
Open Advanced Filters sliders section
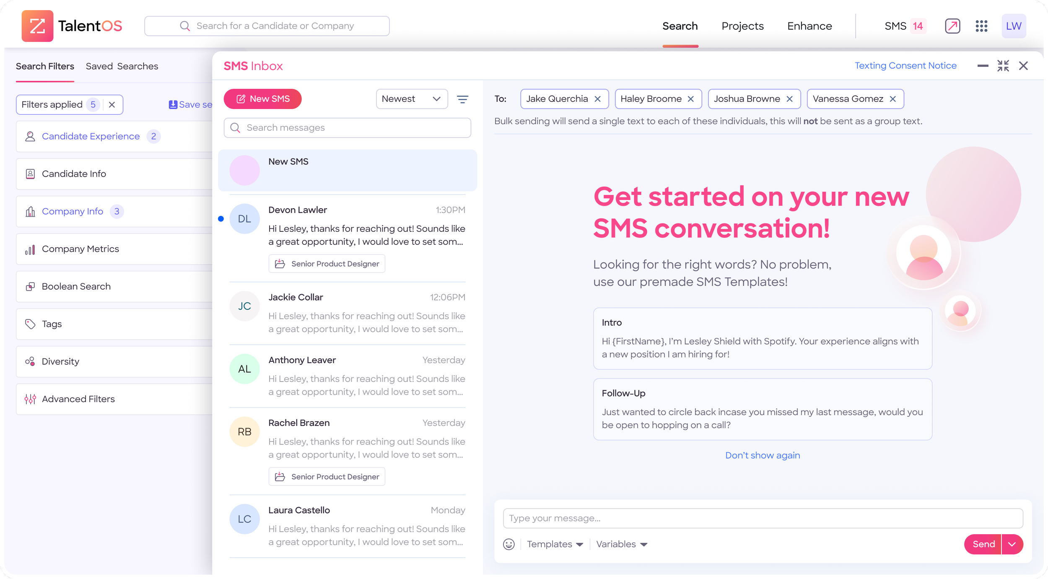[x=78, y=399]
